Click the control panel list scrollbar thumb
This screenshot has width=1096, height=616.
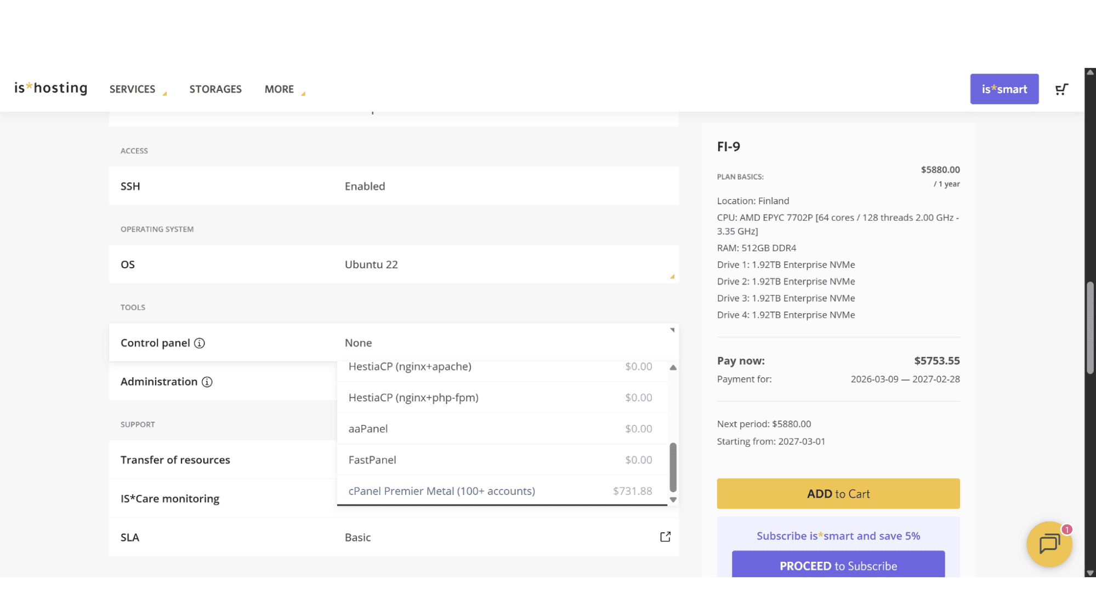(x=673, y=468)
